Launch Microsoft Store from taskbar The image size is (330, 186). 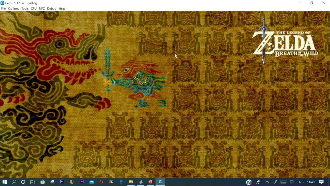coord(43,182)
